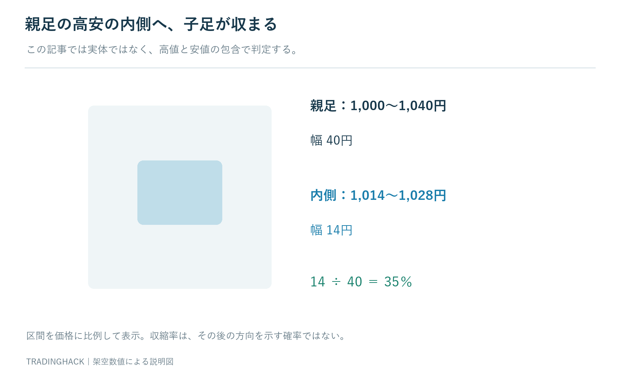Click the blue text 幅 14円
Screen dimensions: 620x380
click(x=331, y=230)
